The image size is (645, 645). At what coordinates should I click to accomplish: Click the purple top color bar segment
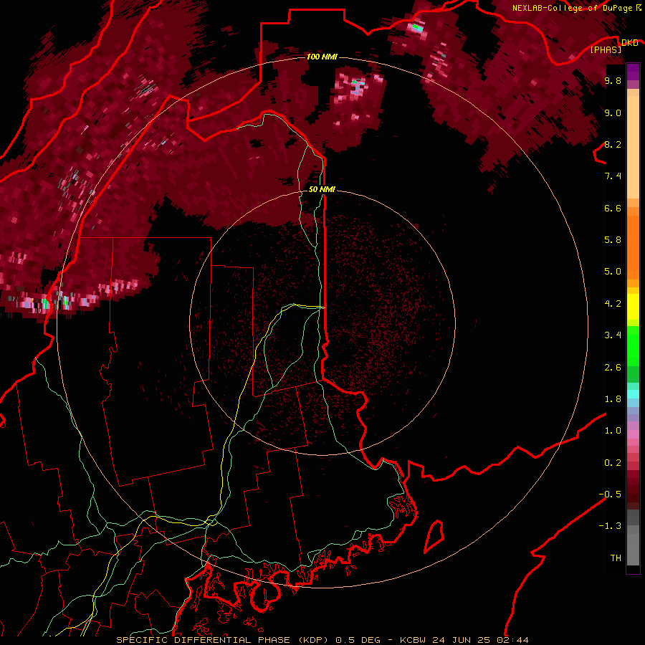pyautogui.click(x=633, y=72)
